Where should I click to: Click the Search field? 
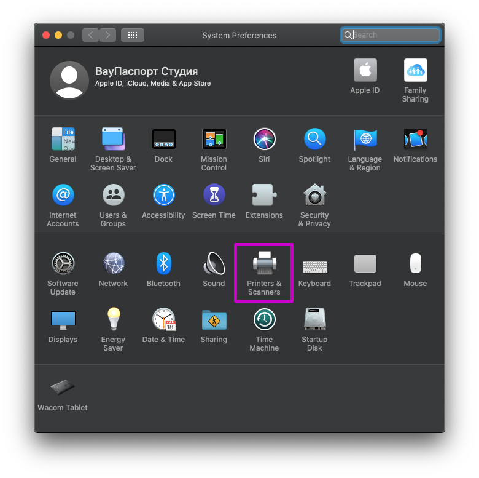point(391,35)
